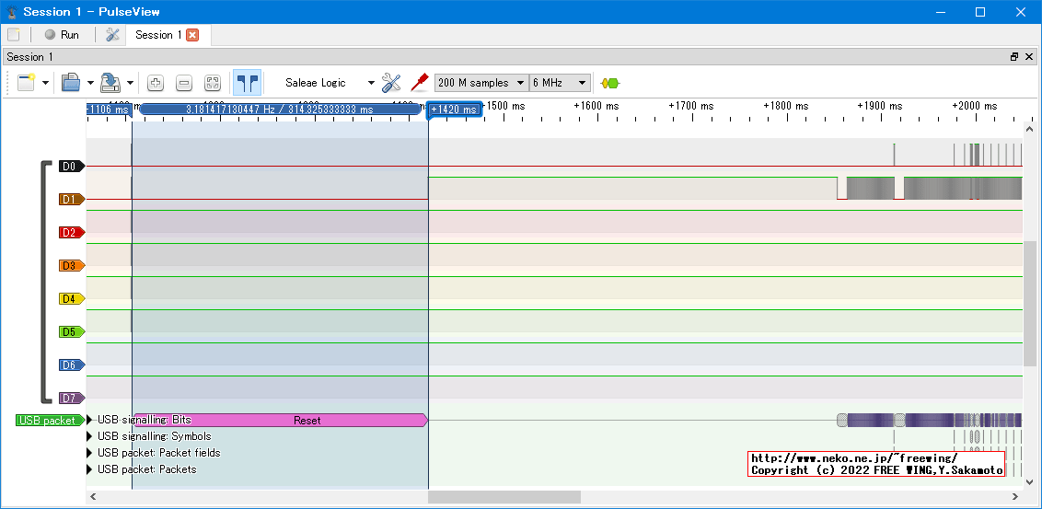The height and width of the screenshot is (509, 1042).
Task: Click the Run capture button
Action: point(62,35)
